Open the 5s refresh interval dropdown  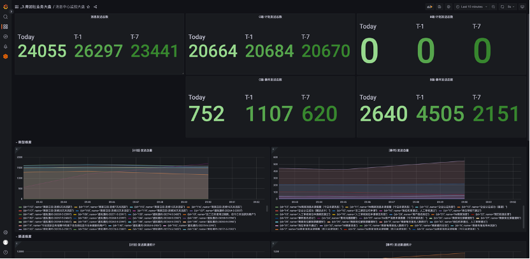click(x=511, y=6)
